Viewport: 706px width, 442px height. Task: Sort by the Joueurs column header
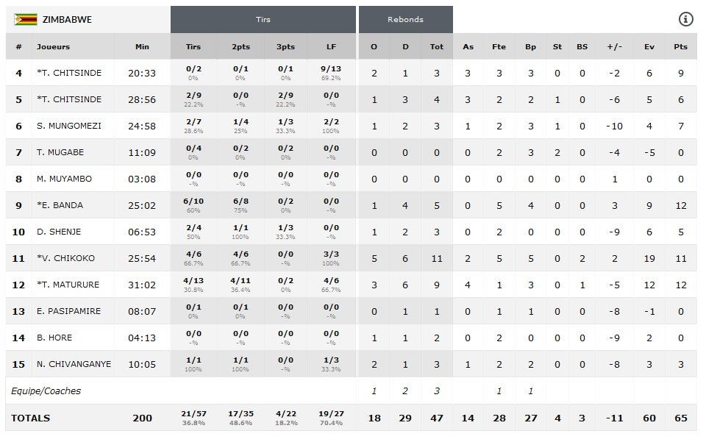point(53,46)
